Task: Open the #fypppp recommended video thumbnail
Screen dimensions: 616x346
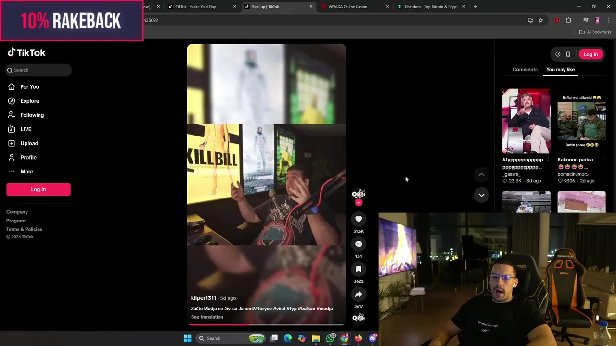Action: click(526, 121)
